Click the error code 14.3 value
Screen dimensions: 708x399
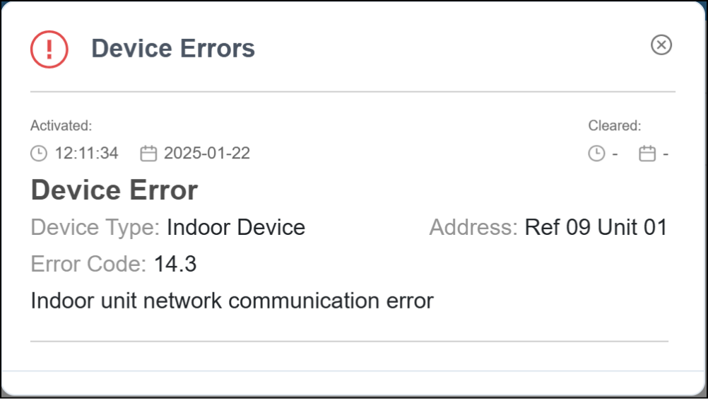tap(175, 265)
